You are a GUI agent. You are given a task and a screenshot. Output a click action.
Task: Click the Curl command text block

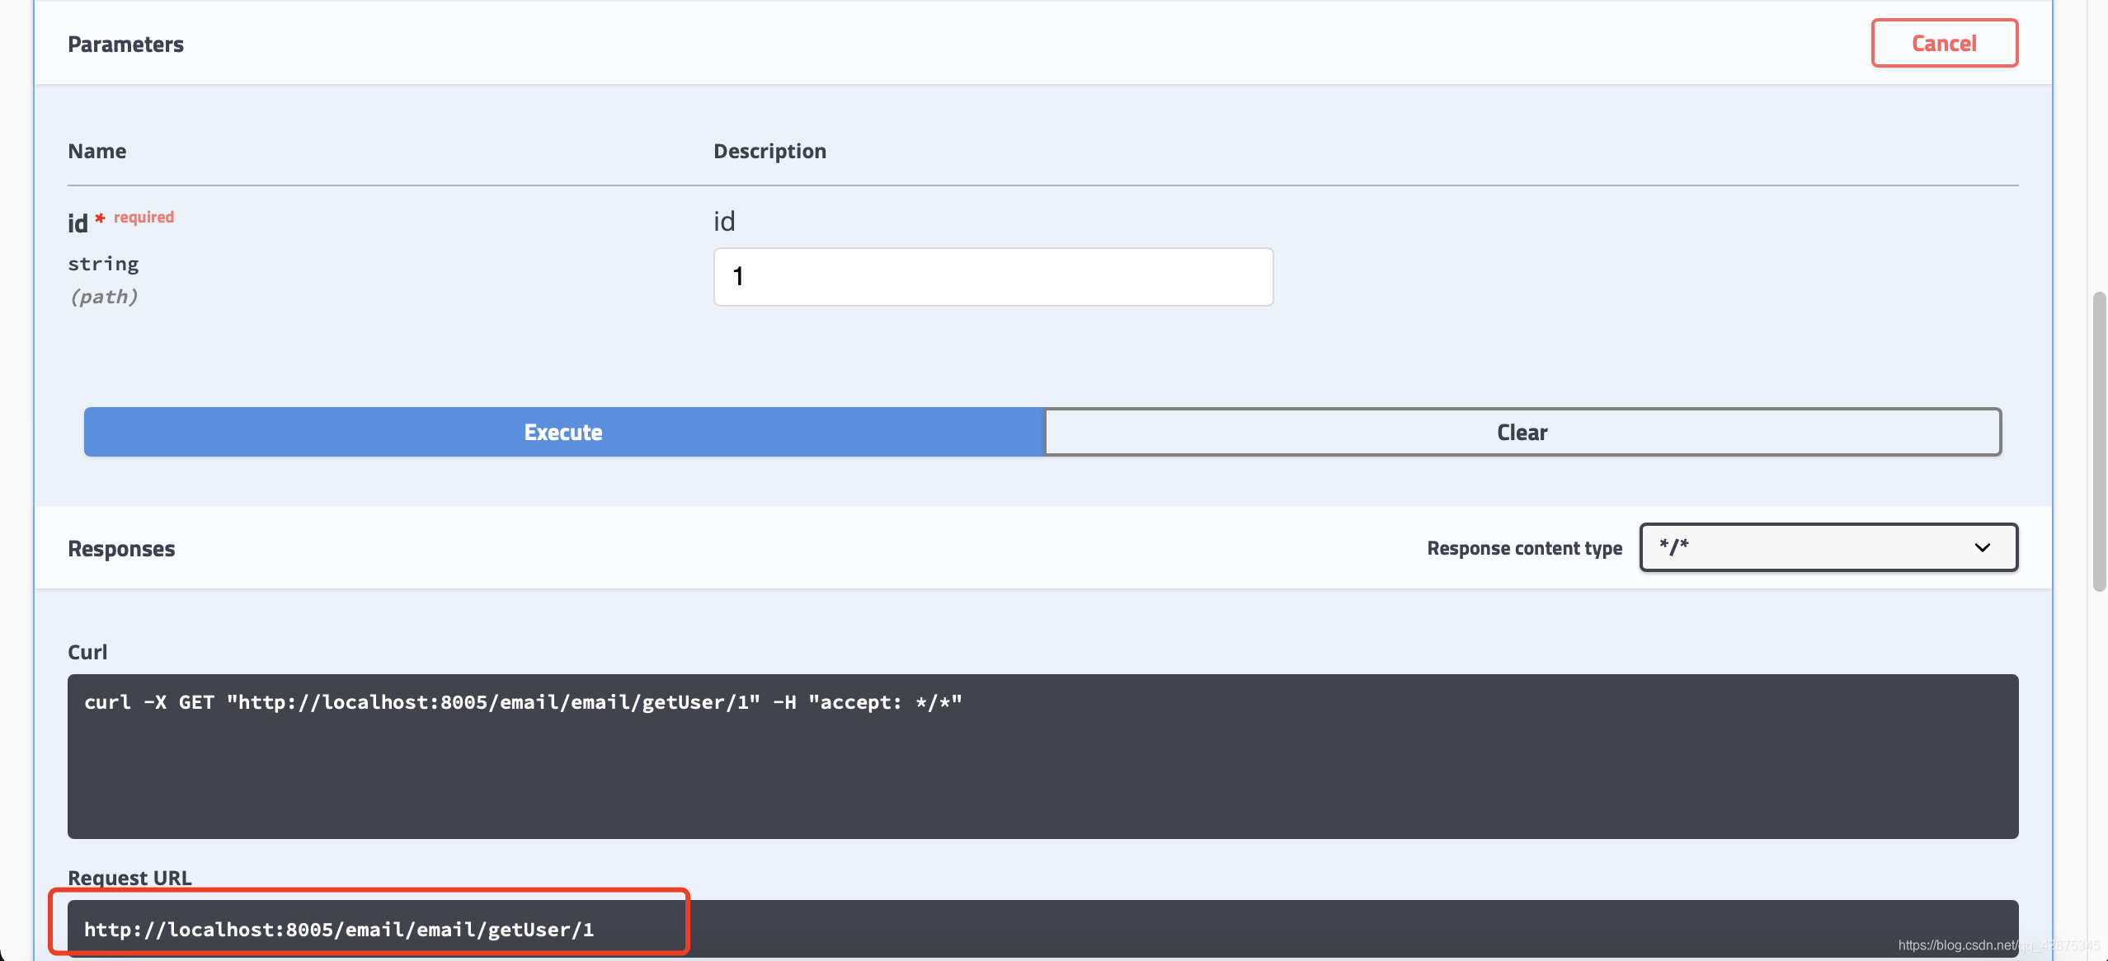pos(1042,756)
